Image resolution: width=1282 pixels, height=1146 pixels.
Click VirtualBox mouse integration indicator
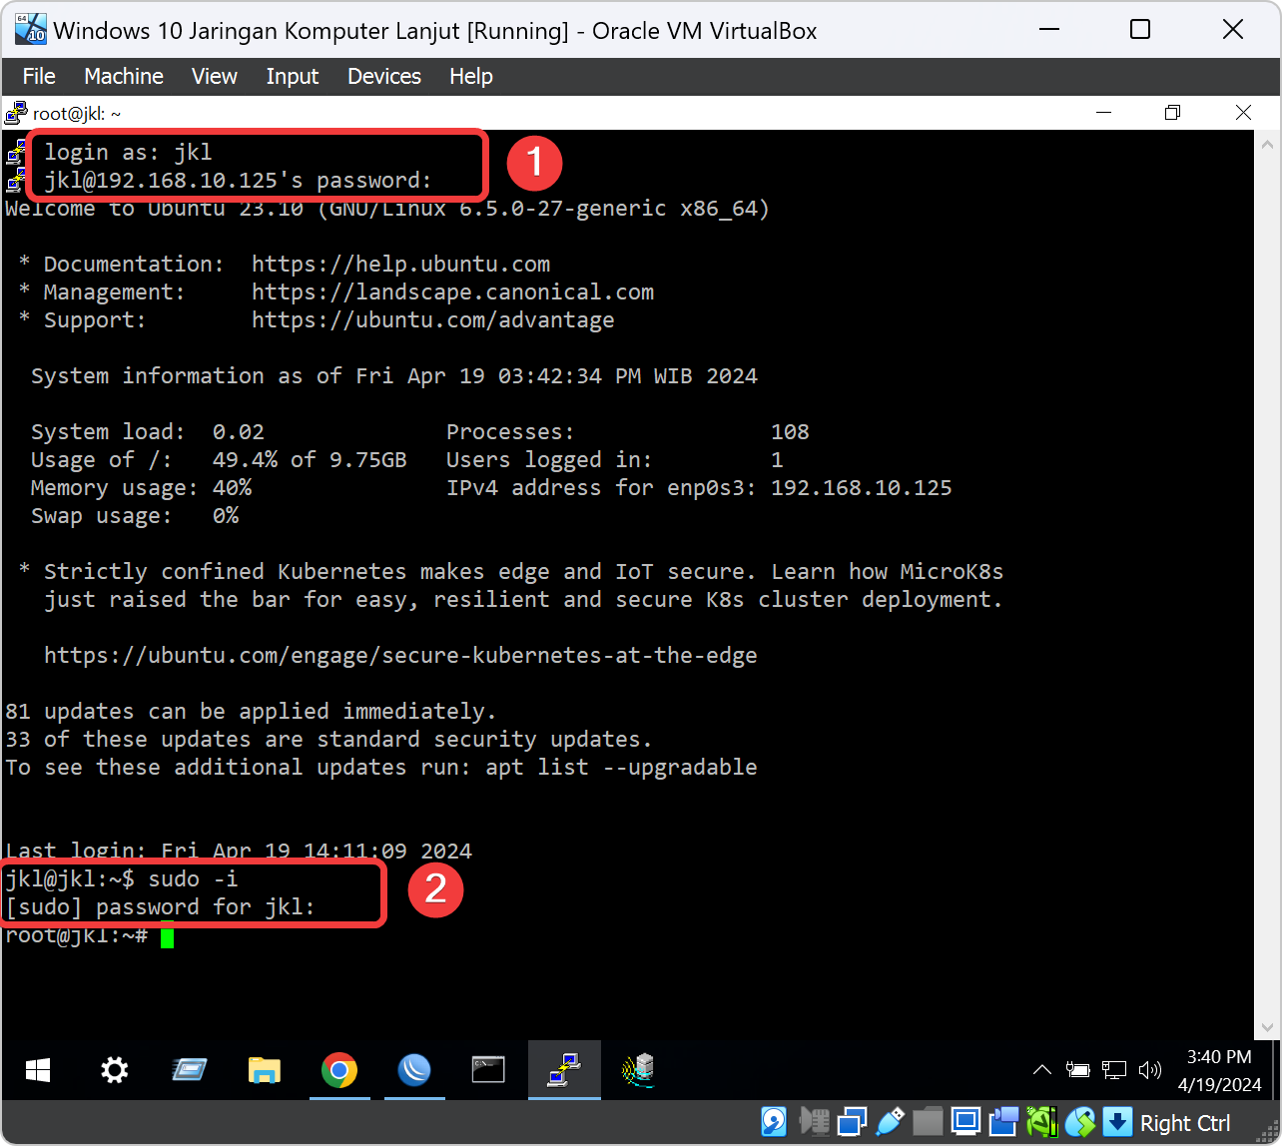1080,1122
